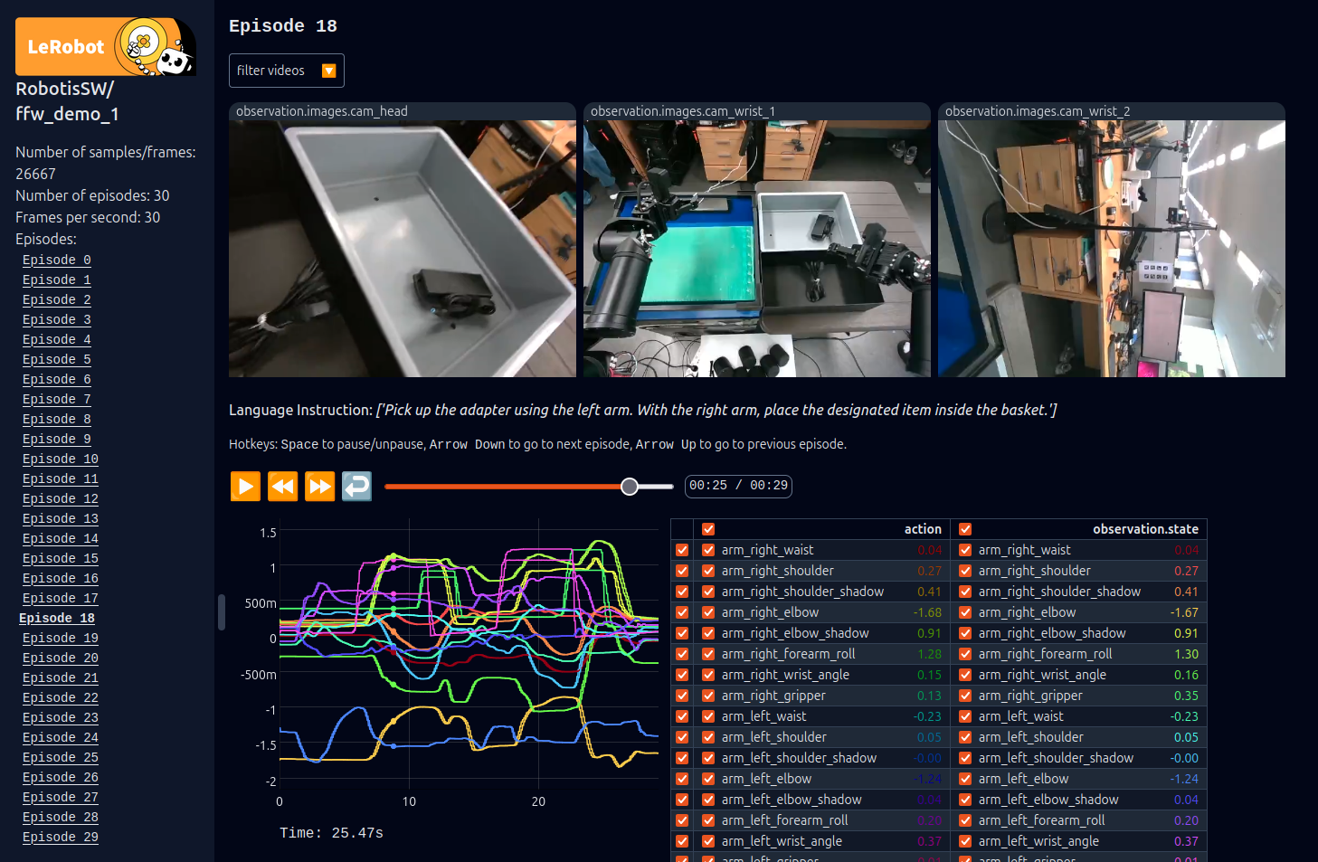Image resolution: width=1318 pixels, height=862 pixels.
Task: Uncheck observation.state arm_right_forearm_roll checkbox
Action: 965,654
